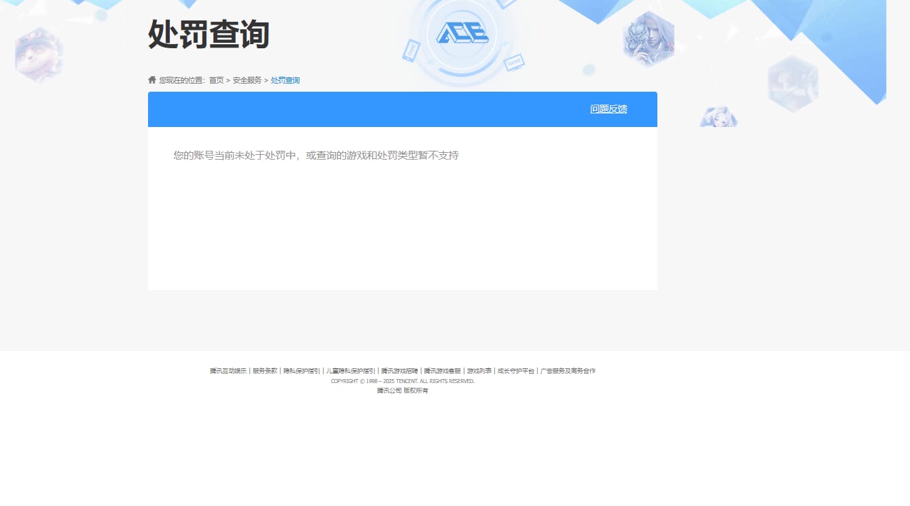The height and width of the screenshot is (506, 910).
Task: Open the 成长守护平台 platform link
Action: coord(514,371)
